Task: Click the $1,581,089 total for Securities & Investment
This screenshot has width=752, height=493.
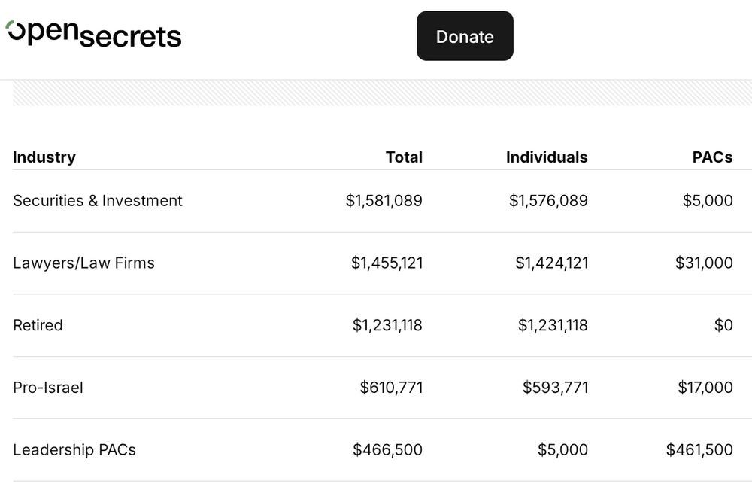Action: pos(384,201)
